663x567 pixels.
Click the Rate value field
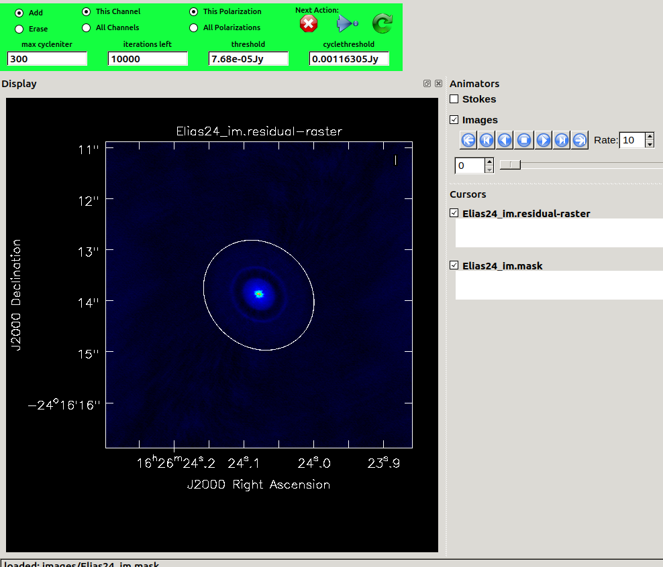(x=633, y=140)
